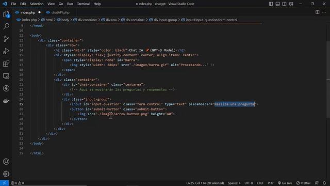330x186 pixels.
Task: Select div.row breadcrumb item
Action: click(111, 20)
